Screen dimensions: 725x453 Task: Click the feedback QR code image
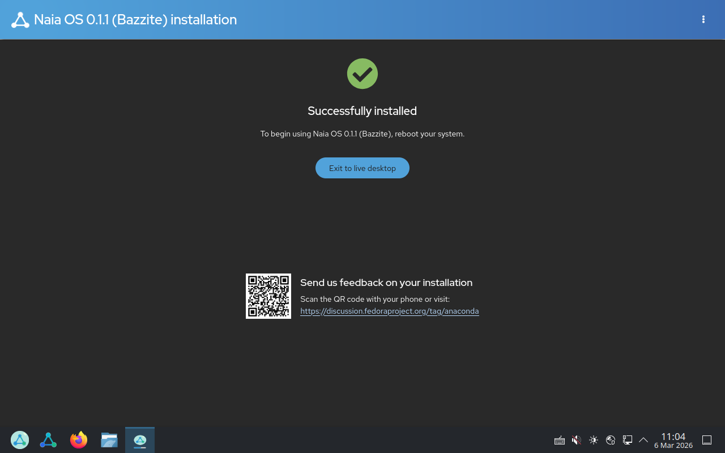[x=268, y=296]
